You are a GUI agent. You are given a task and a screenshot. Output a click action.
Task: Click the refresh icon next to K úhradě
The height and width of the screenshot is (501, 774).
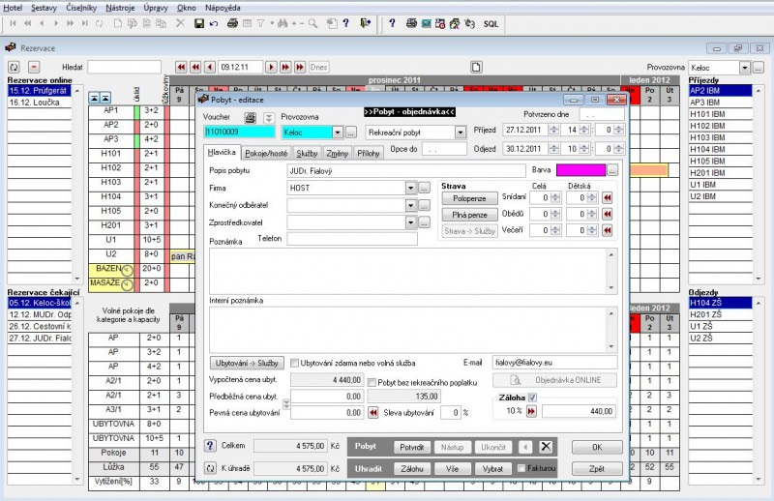pos(210,469)
